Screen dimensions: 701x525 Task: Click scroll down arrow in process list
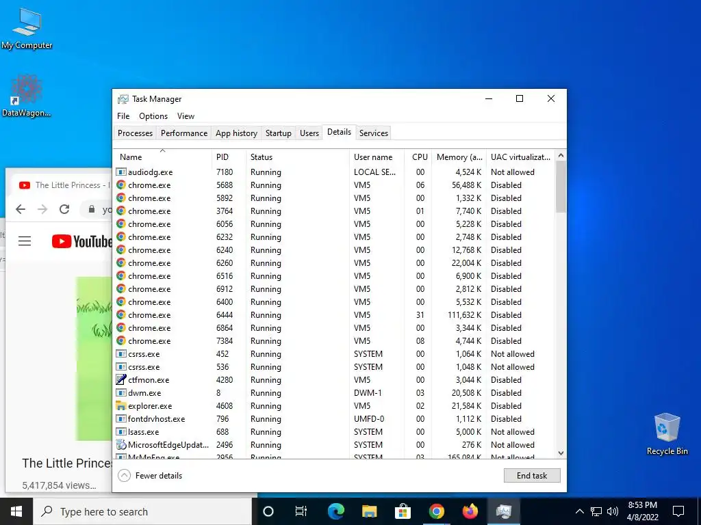click(561, 453)
